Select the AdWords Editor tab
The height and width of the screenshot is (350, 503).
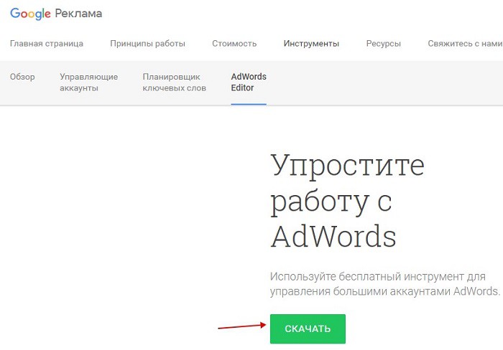(249, 82)
